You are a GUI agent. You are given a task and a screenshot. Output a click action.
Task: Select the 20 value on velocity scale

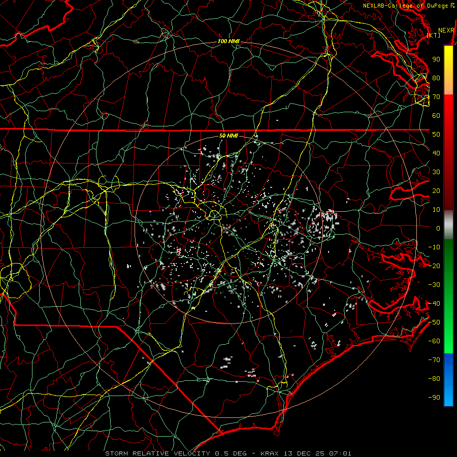coord(436,191)
